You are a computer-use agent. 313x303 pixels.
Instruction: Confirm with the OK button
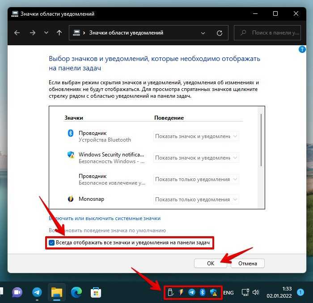[x=211, y=264]
